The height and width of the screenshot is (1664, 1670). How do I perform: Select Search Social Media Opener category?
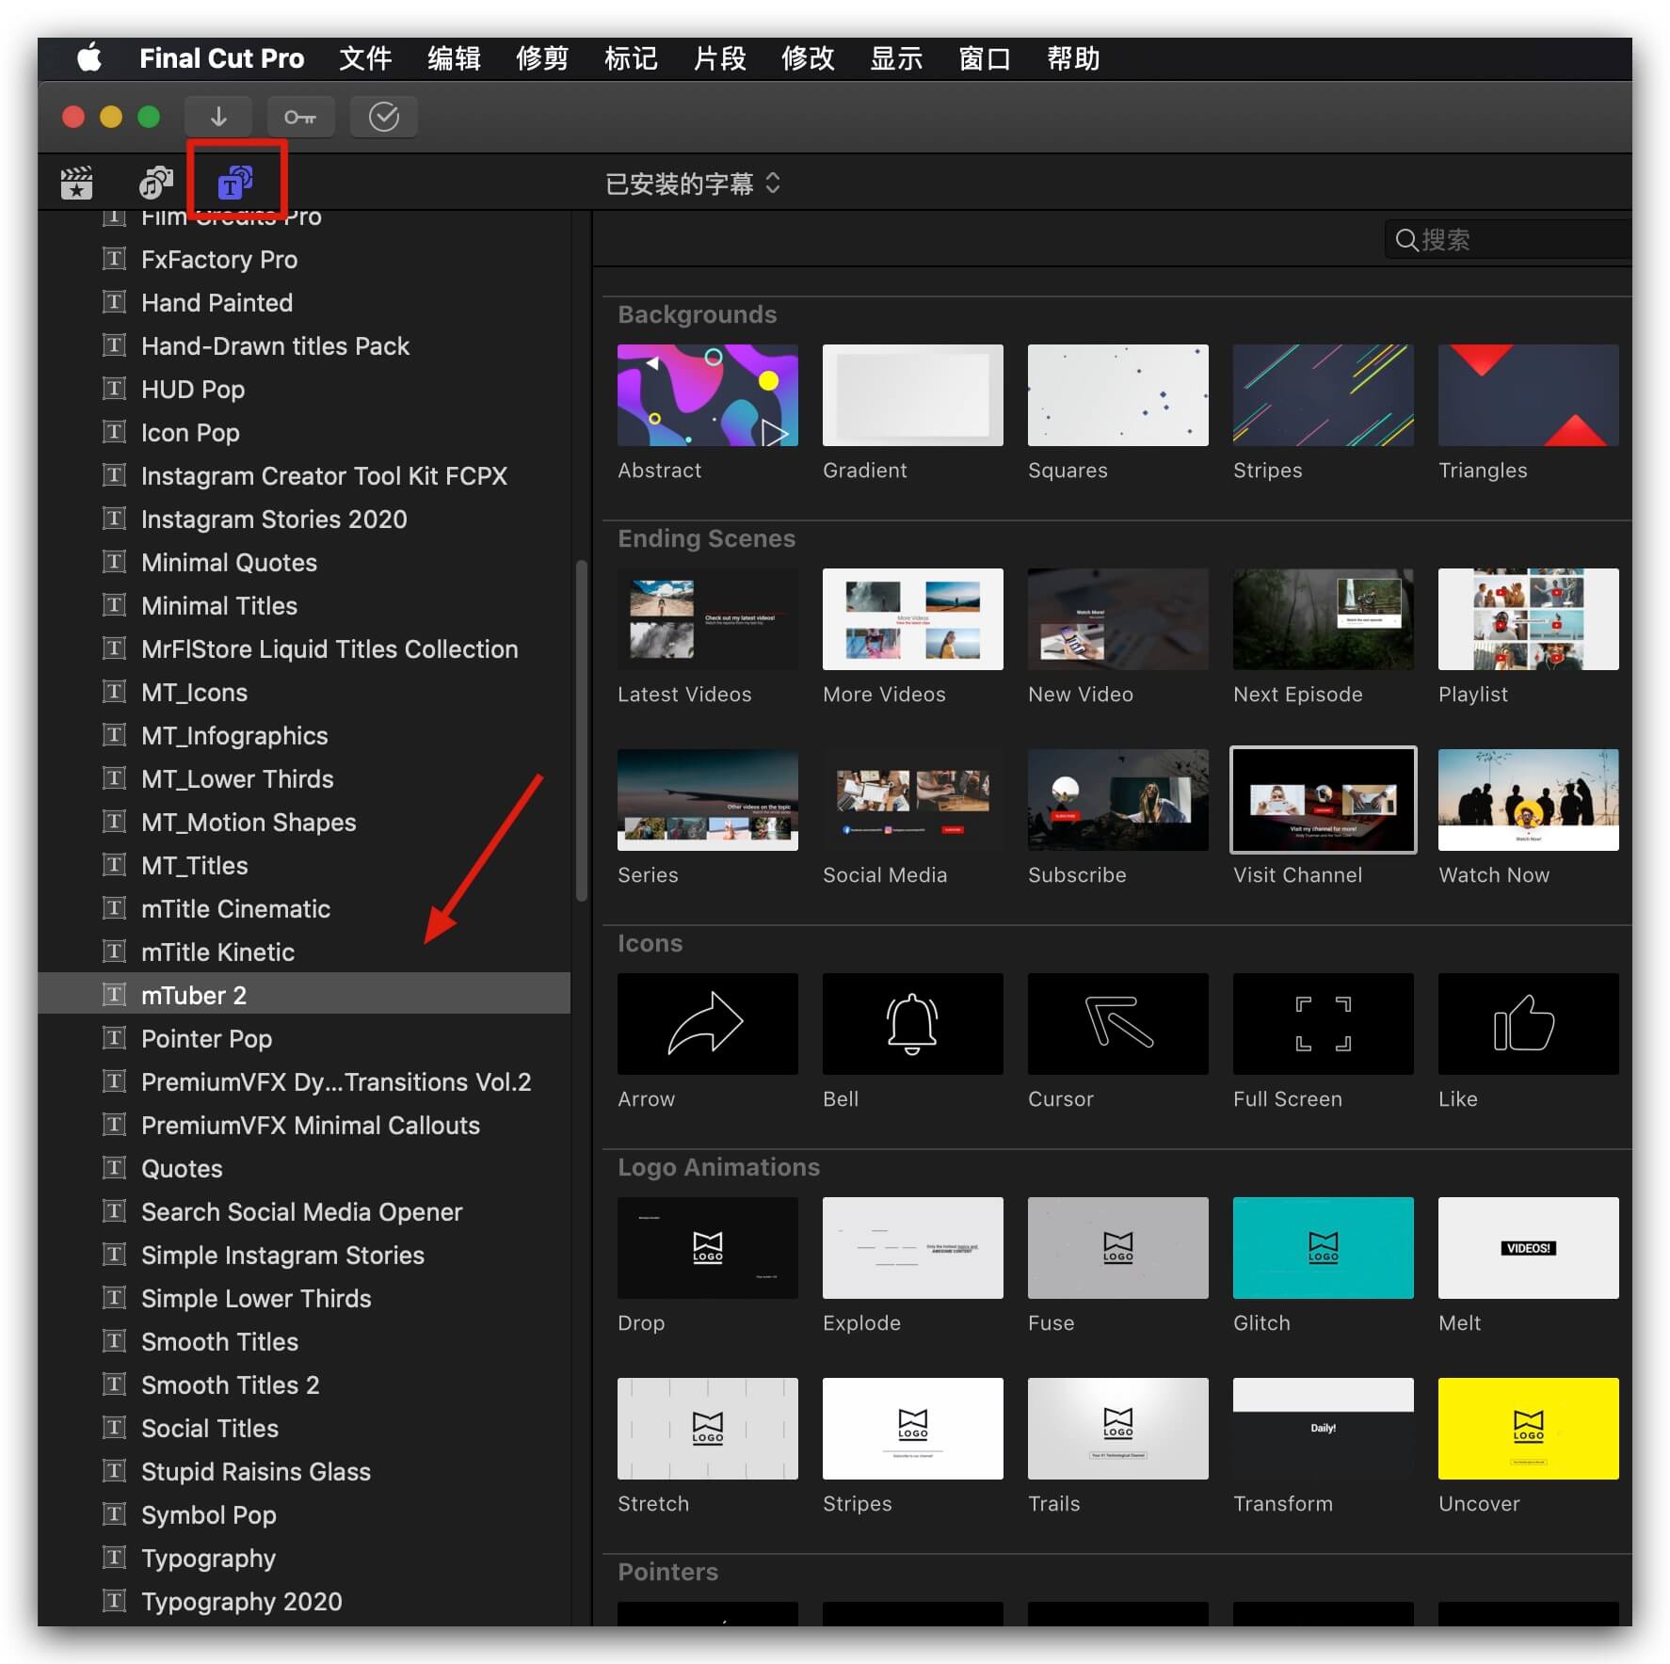point(304,1211)
